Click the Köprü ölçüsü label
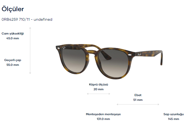Screen dimensions: 184x121 (x=99, y=85)
